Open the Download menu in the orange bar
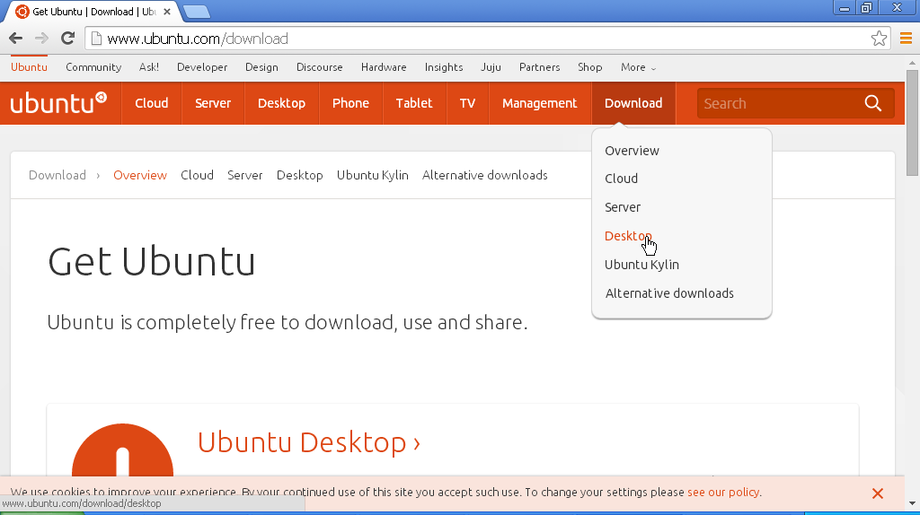 pos(633,103)
